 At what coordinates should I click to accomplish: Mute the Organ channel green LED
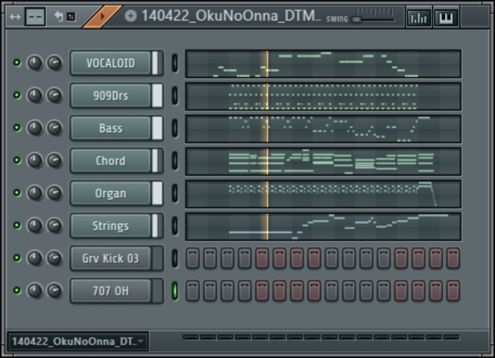point(17,192)
